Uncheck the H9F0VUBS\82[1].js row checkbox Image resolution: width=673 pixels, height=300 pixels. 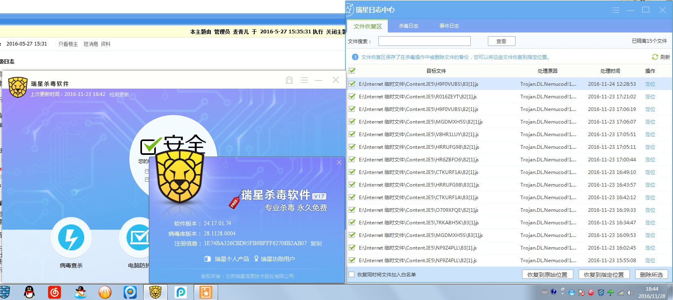[352, 109]
